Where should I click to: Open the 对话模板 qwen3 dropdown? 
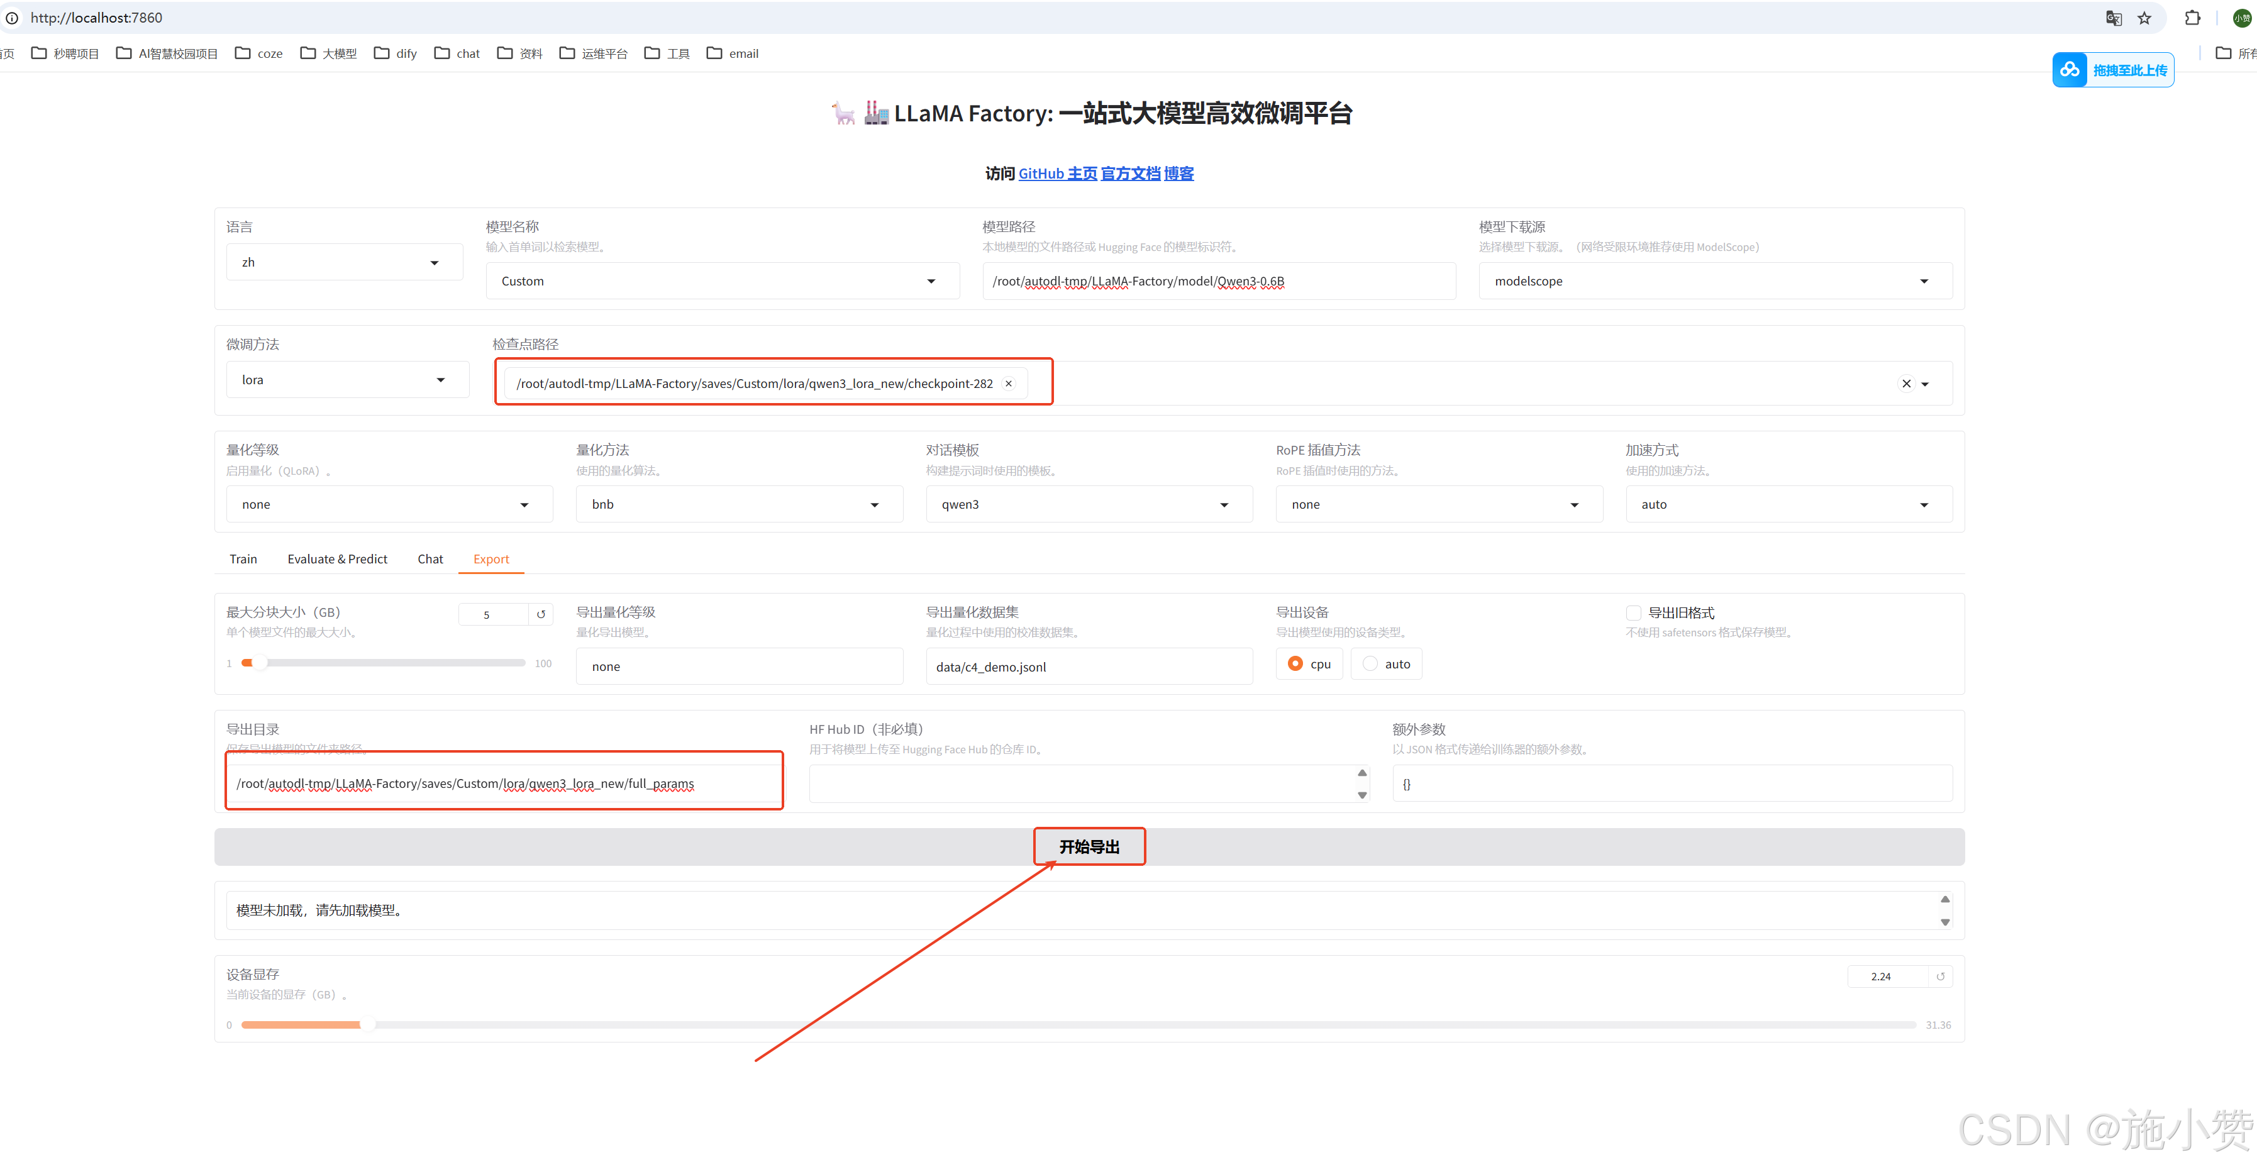point(1089,505)
